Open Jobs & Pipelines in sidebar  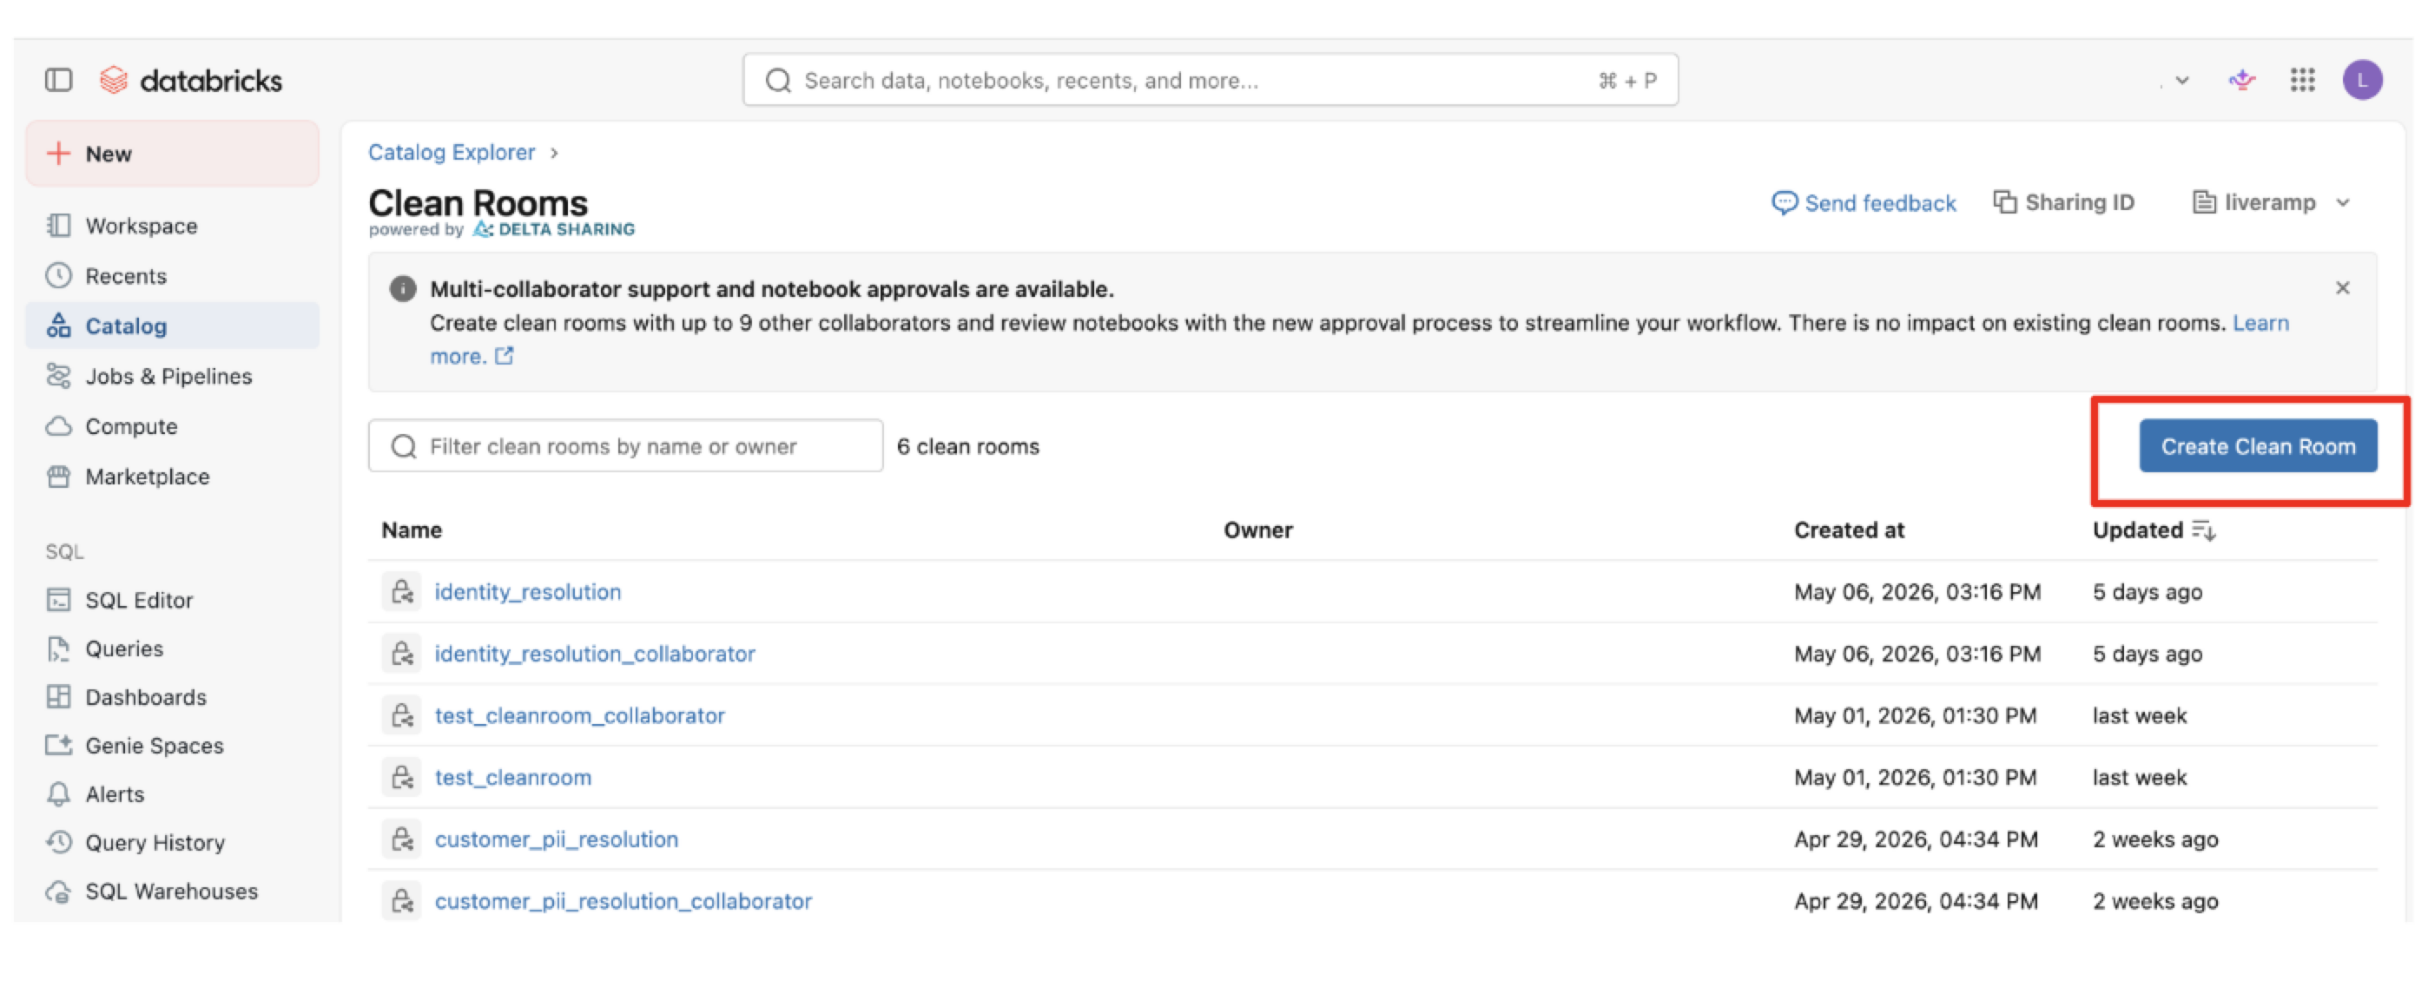(173, 376)
